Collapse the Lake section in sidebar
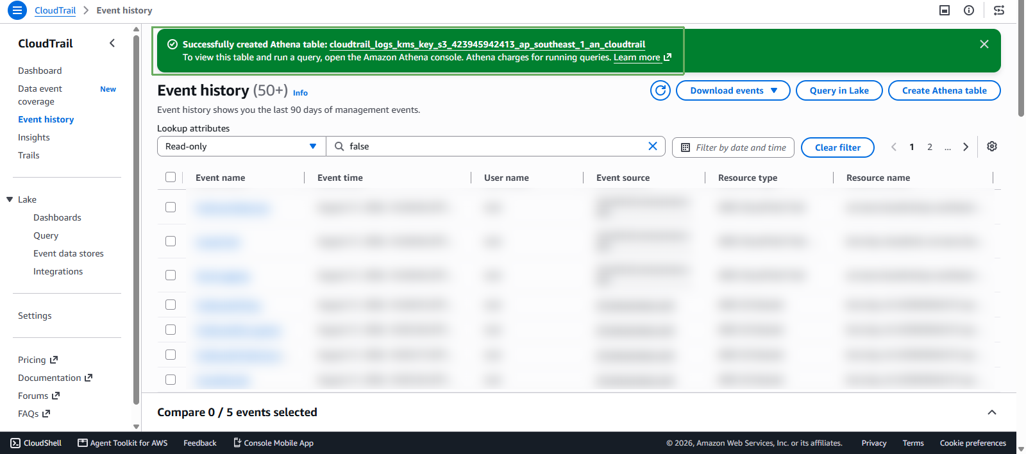 (10, 199)
